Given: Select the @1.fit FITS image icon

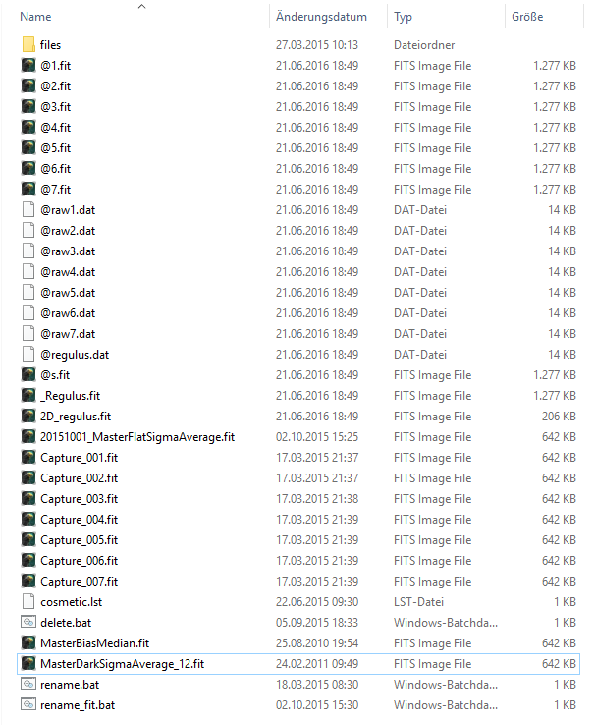Looking at the screenshot, I should pos(28,66).
